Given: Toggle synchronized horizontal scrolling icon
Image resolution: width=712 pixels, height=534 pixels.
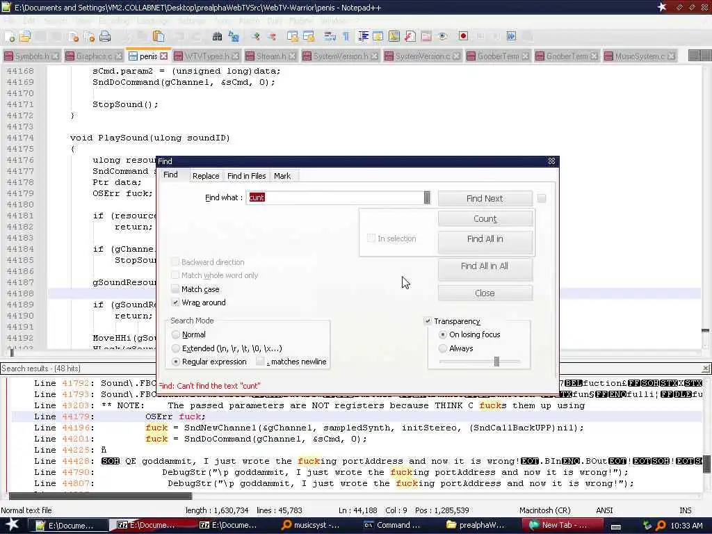Looking at the screenshot, I should point(308,37).
